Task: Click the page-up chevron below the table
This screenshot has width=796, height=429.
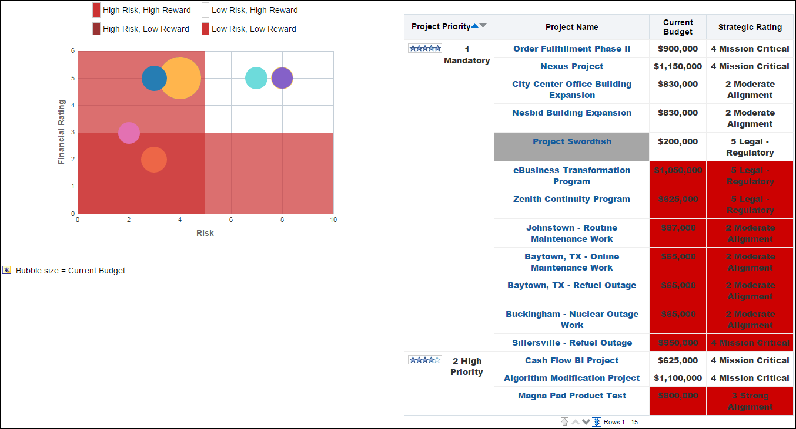Action: 575,421
